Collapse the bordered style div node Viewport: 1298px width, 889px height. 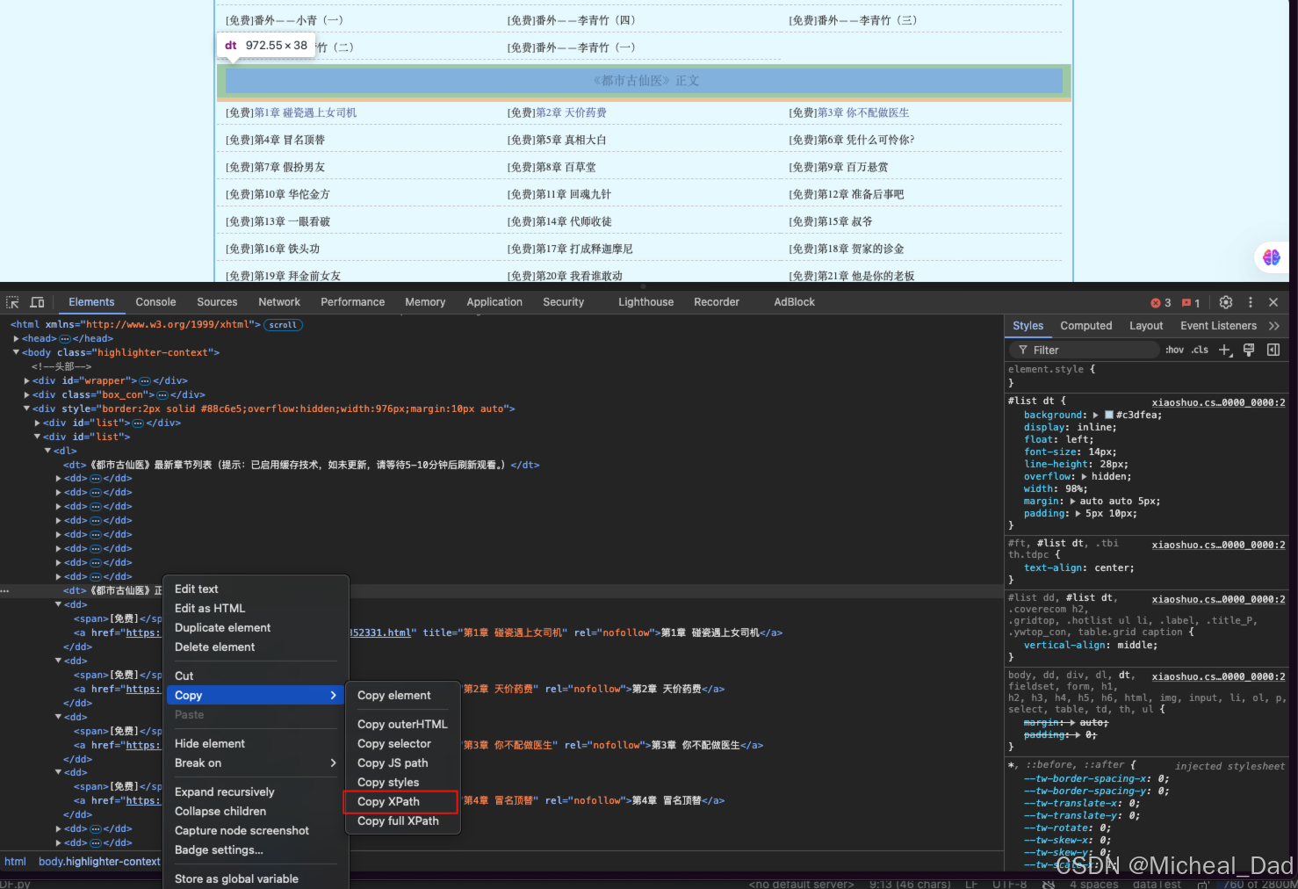click(27, 408)
